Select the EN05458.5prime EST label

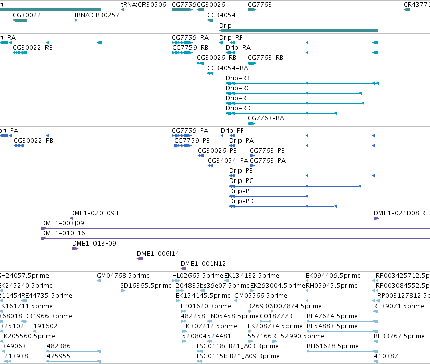coord(233,316)
